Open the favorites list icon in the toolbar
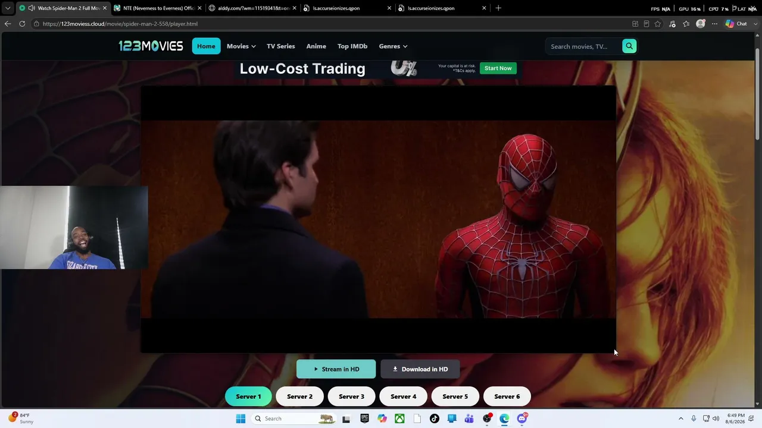 686,24
